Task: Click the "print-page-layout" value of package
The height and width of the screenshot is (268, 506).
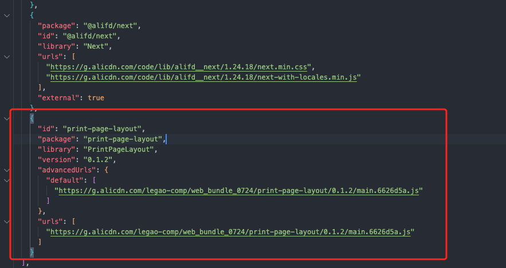Action: point(123,139)
